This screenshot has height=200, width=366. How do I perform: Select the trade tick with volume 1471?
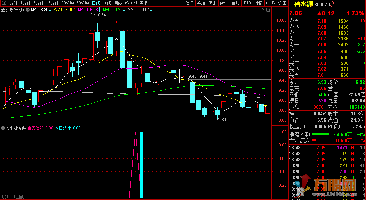pos(327,148)
